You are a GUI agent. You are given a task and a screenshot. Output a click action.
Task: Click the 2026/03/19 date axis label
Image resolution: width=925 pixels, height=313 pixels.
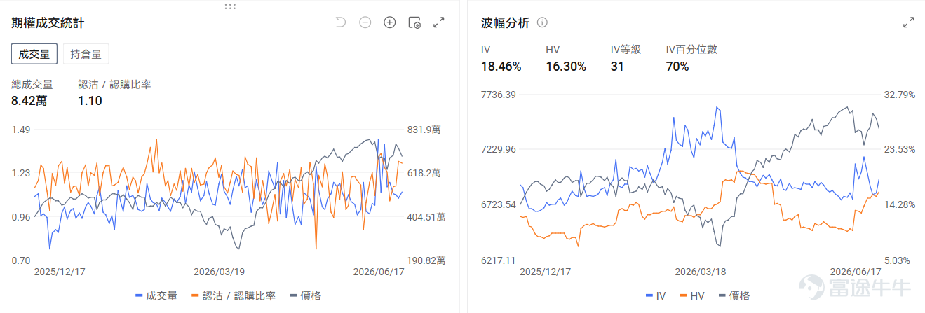pyautogui.click(x=219, y=272)
